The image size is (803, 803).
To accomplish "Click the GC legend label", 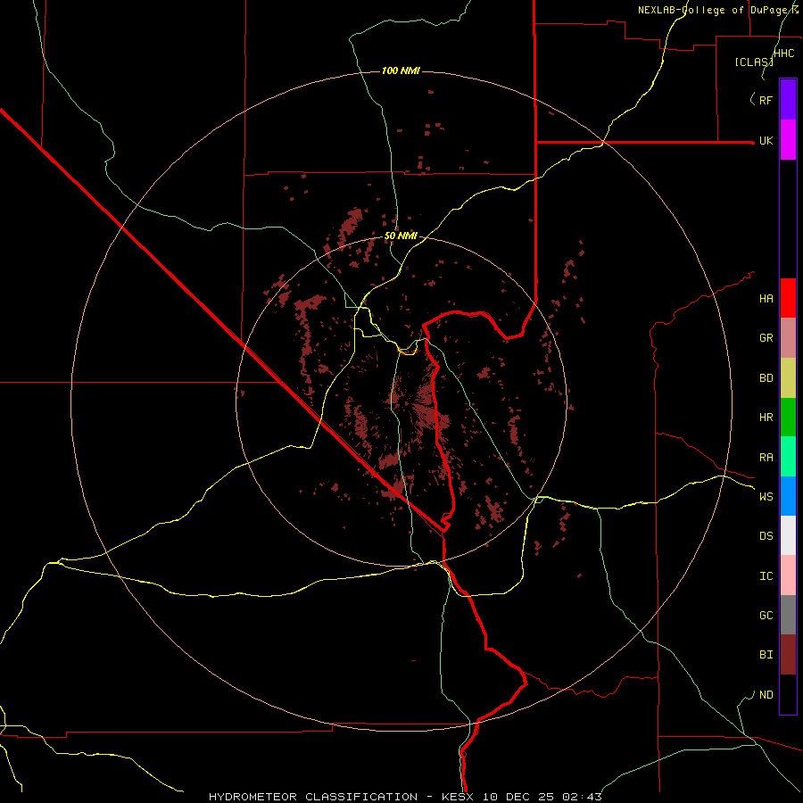I will tap(766, 616).
